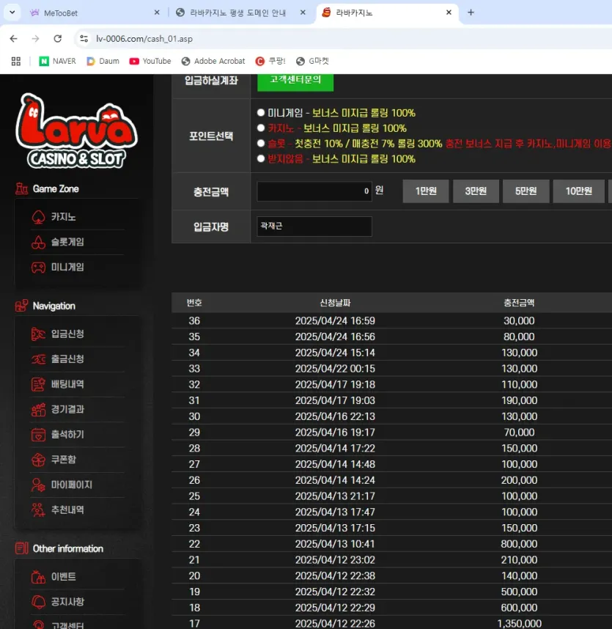612x629 pixels.
Task: Open 미니게임 gamepad icon in sidebar
Action: click(x=38, y=267)
